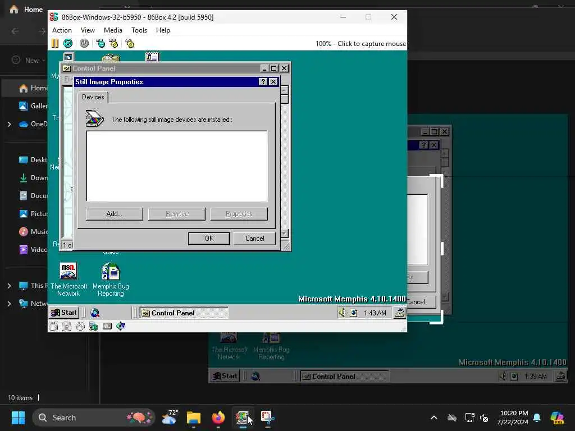The image size is (575, 431).
Task: Launch Internet Explorer from quick launch
Action: coord(95,313)
